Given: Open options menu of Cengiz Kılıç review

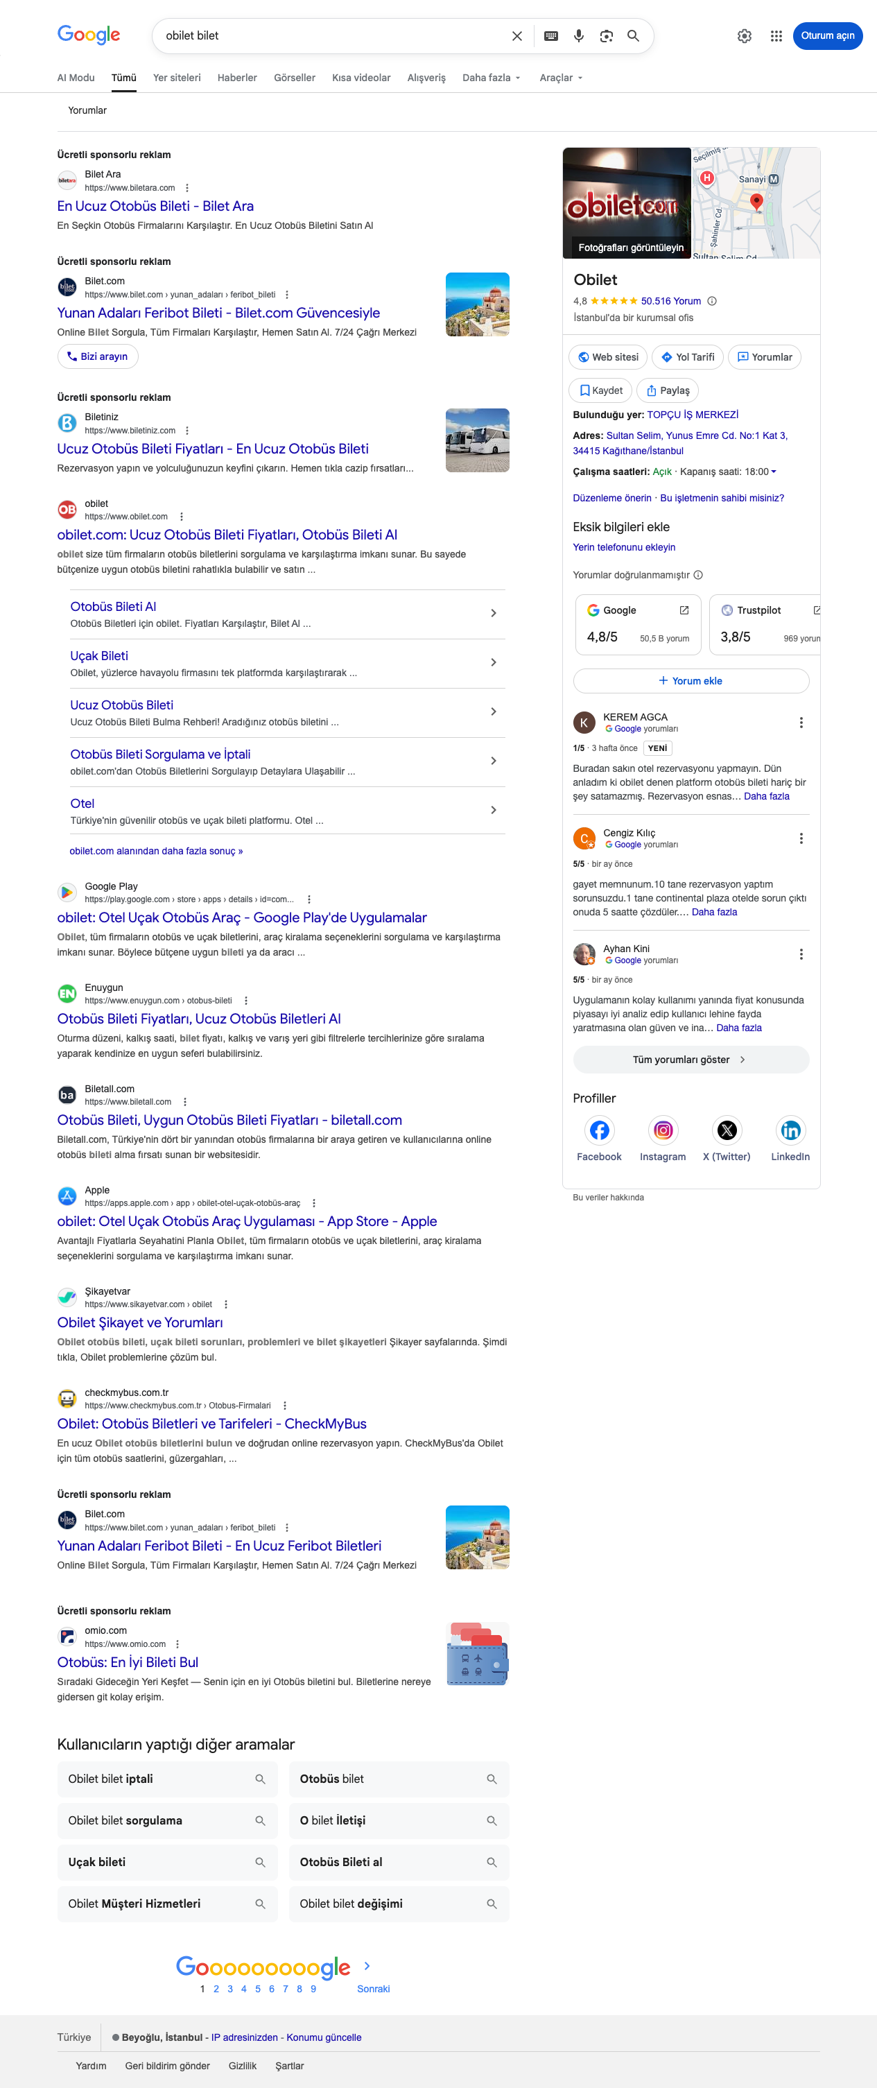Looking at the screenshot, I should point(801,838).
